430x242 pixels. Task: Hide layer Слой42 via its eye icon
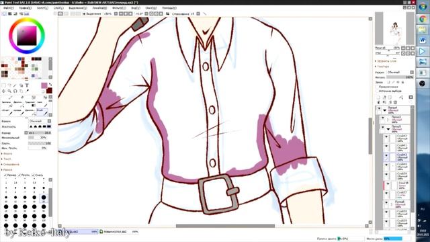(x=386, y=137)
